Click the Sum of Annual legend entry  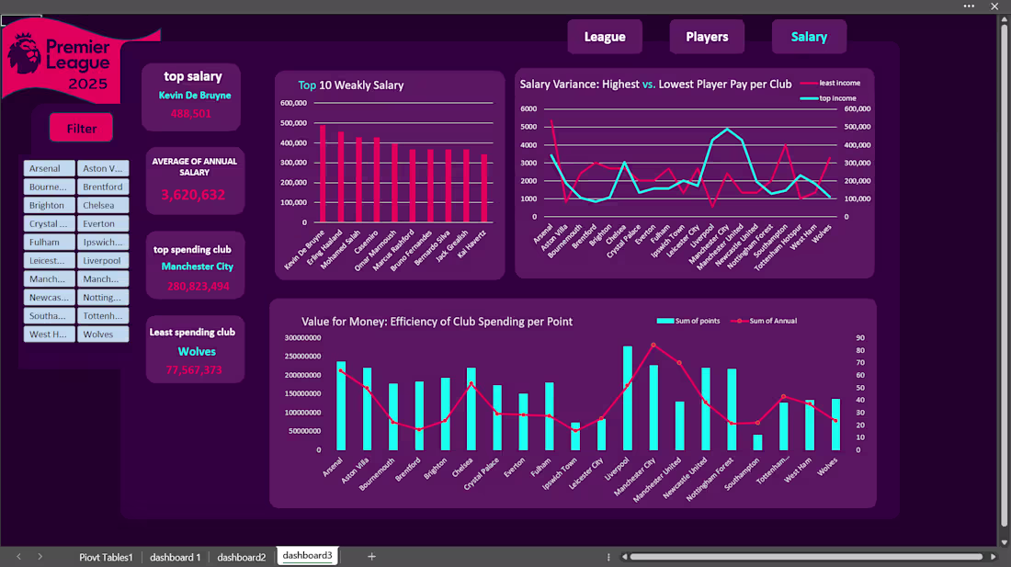point(764,321)
